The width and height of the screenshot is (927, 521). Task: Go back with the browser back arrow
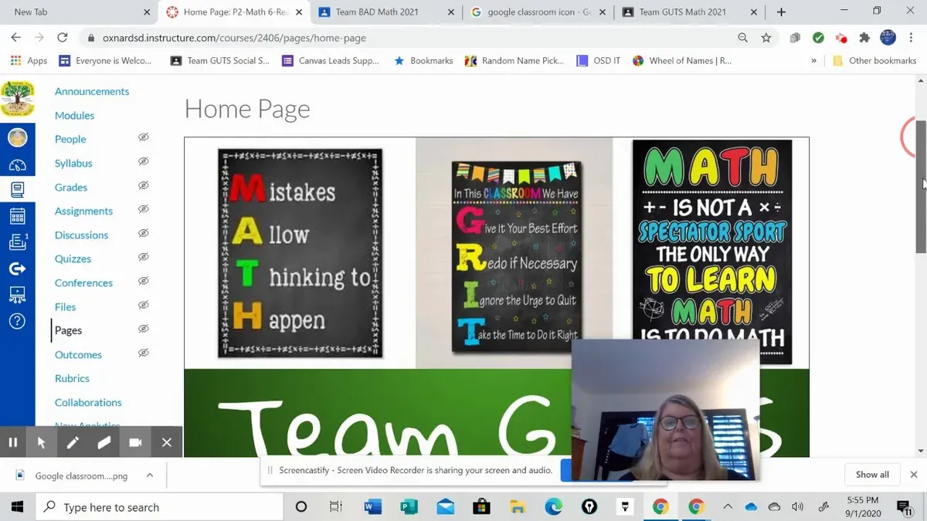point(15,37)
